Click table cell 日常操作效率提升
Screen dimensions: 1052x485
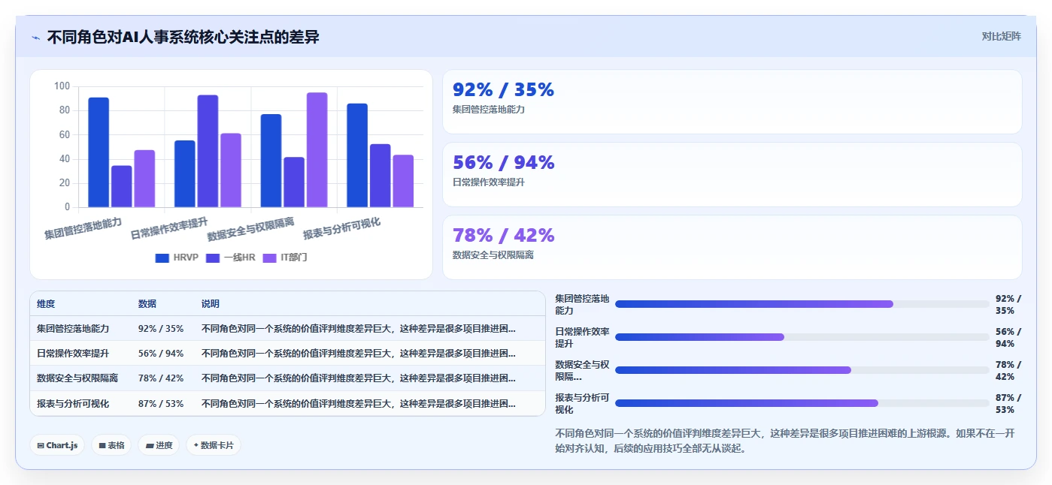coord(73,354)
